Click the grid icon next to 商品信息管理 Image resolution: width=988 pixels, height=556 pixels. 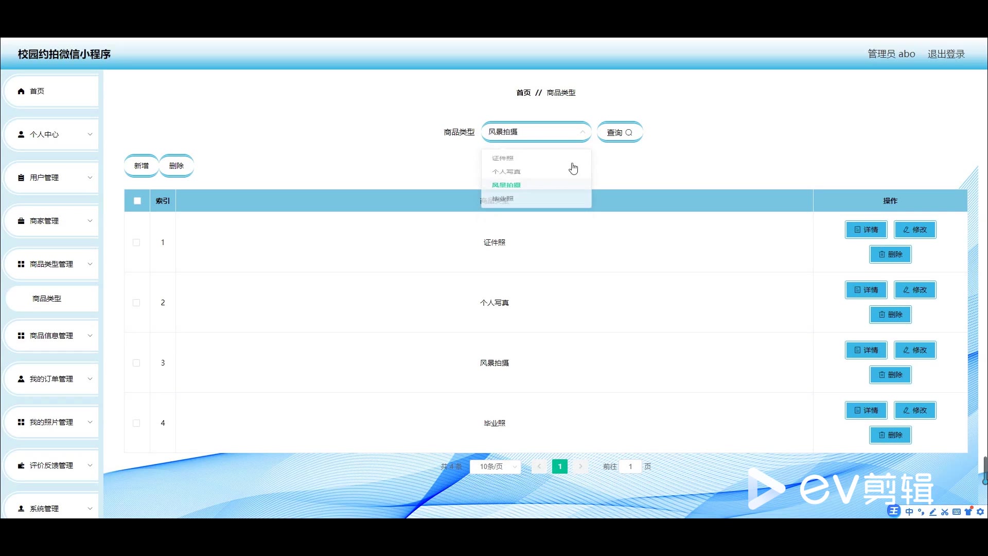21,336
